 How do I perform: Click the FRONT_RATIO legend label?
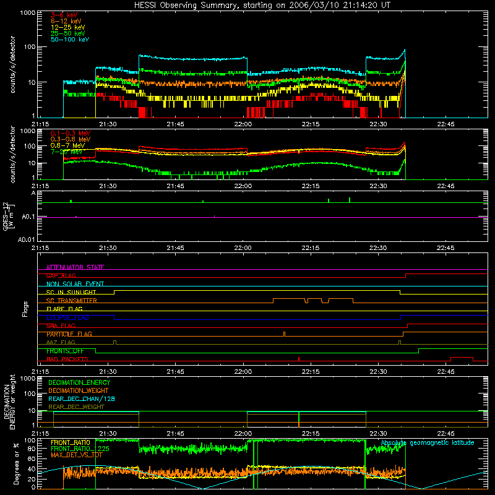[71, 442]
